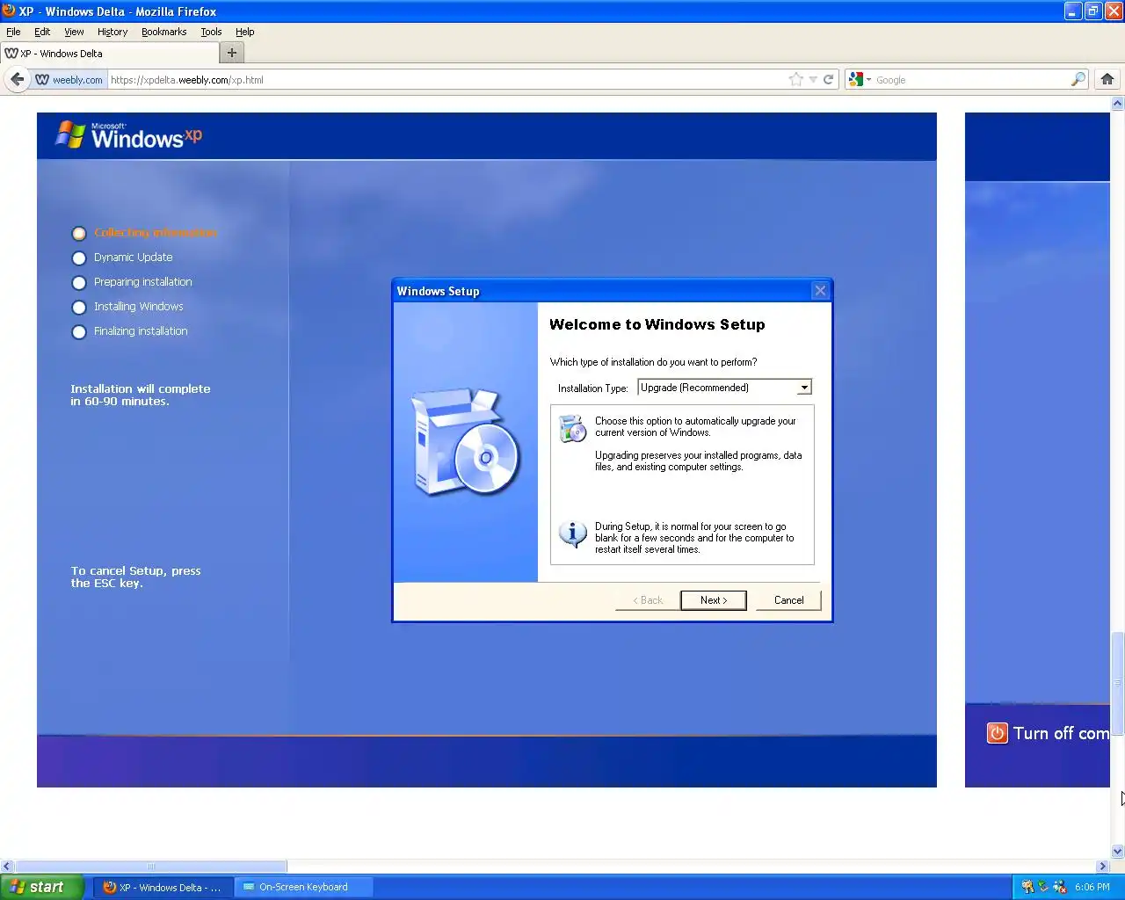Click 'Which type of installation' question text
This screenshot has width=1125, height=900.
[x=653, y=362]
